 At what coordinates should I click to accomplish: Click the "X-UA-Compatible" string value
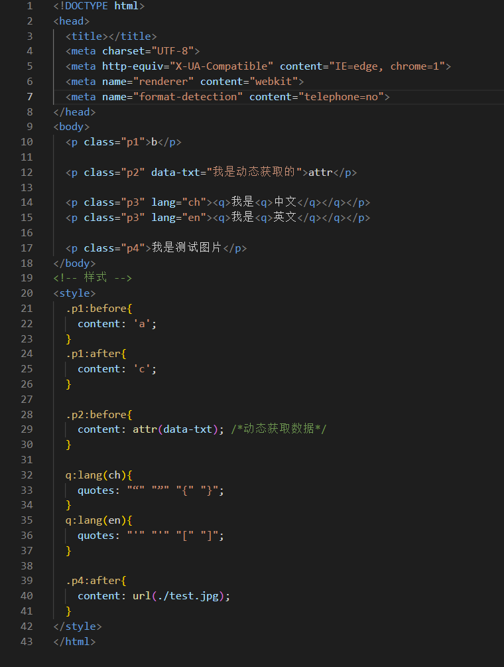coord(221,67)
